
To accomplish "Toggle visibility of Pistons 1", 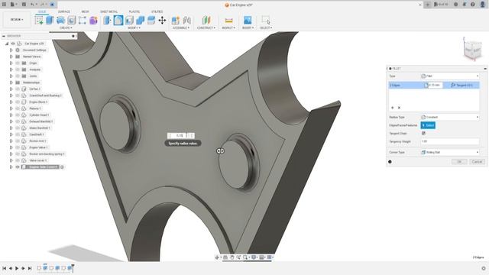I will coord(18,108).
